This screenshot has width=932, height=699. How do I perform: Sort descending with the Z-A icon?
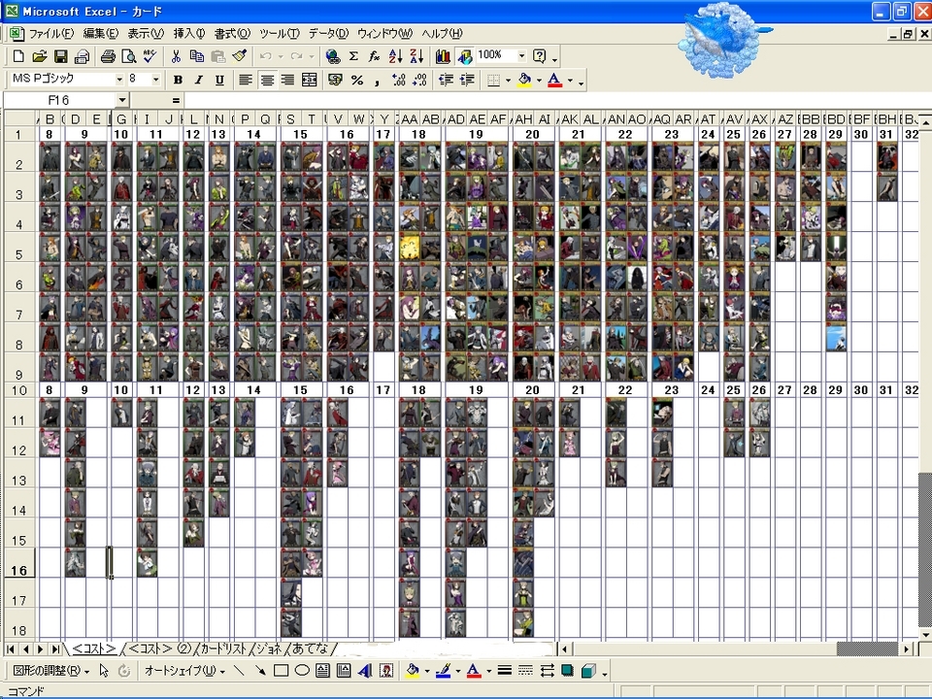[x=416, y=56]
